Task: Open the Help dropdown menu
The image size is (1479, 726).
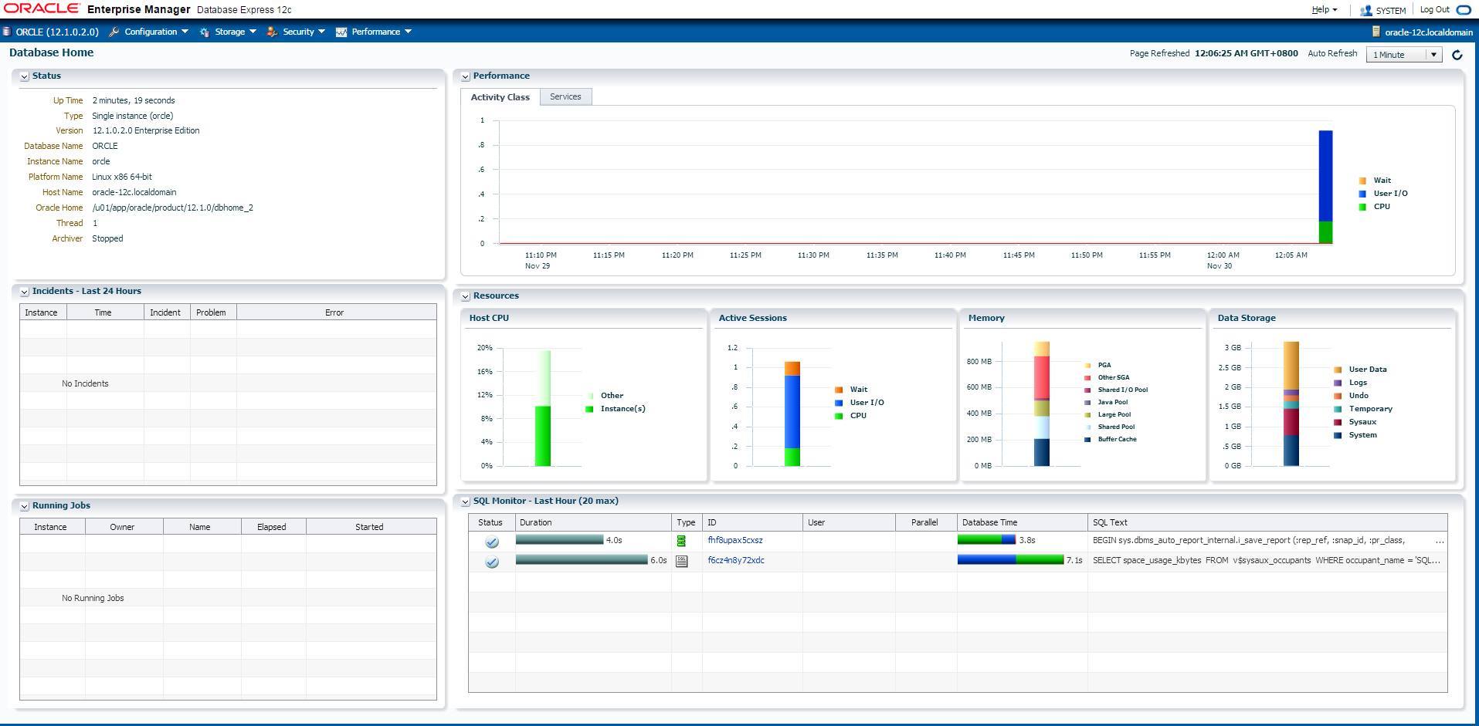Action: pos(1325,10)
